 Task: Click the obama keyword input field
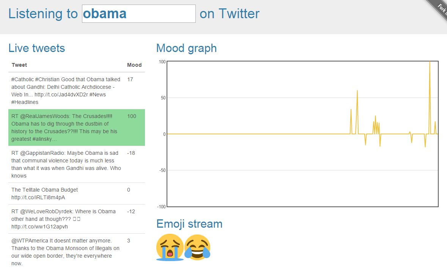point(139,14)
